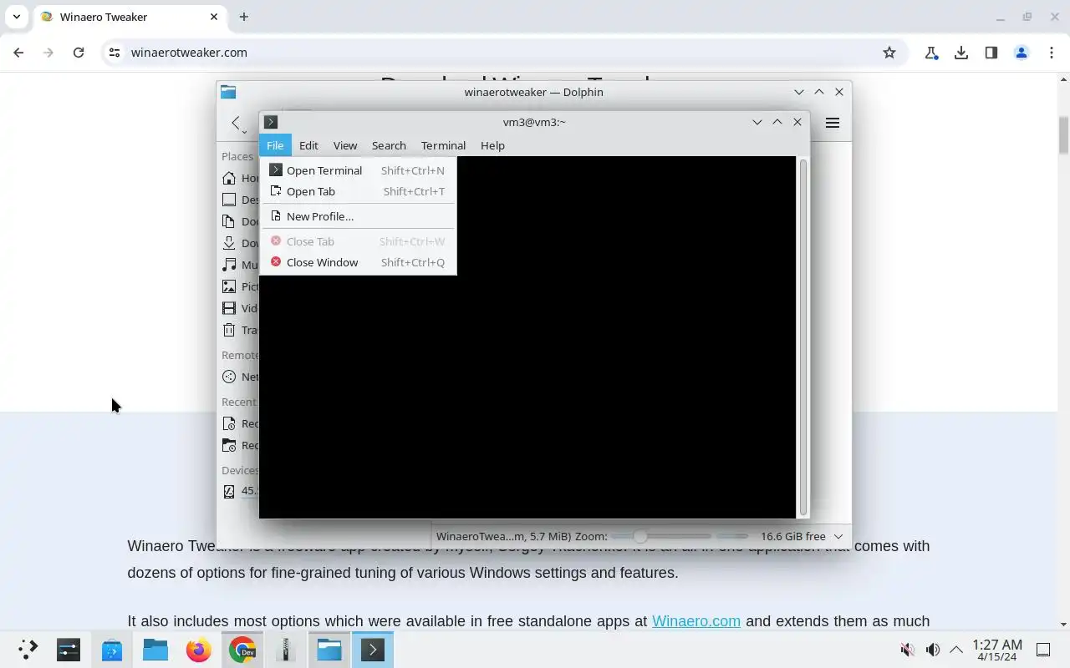
Task: Open Trash place icon in Dolphin
Action: [x=229, y=330]
